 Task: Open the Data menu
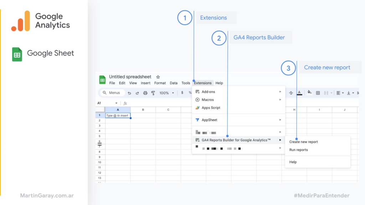(x=174, y=83)
